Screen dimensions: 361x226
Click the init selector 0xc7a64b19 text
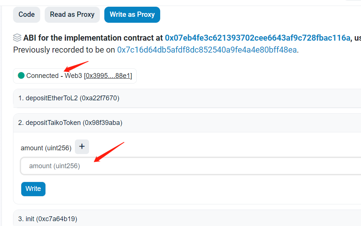point(57,219)
